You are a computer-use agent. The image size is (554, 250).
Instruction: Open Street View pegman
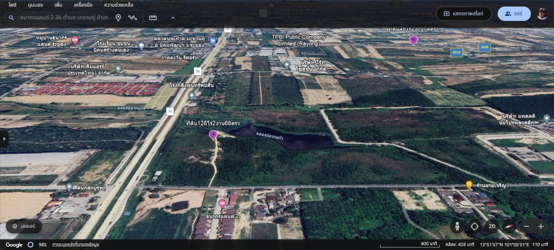(x=457, y=226)
